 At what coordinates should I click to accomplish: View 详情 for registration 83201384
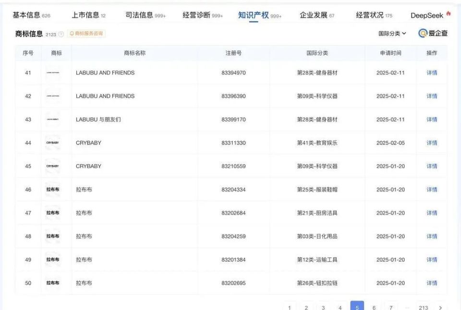pos(432,260)
